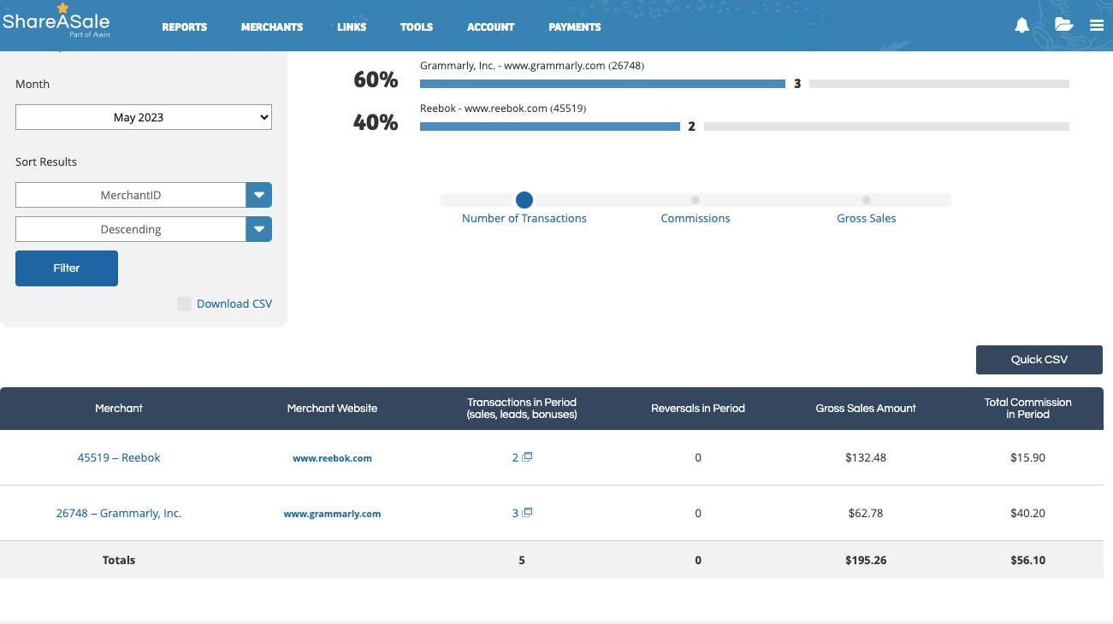Open the 45519 – Reebok merchant link
The width and height of the screenshot is (1113, 624).
coord(119,457)
